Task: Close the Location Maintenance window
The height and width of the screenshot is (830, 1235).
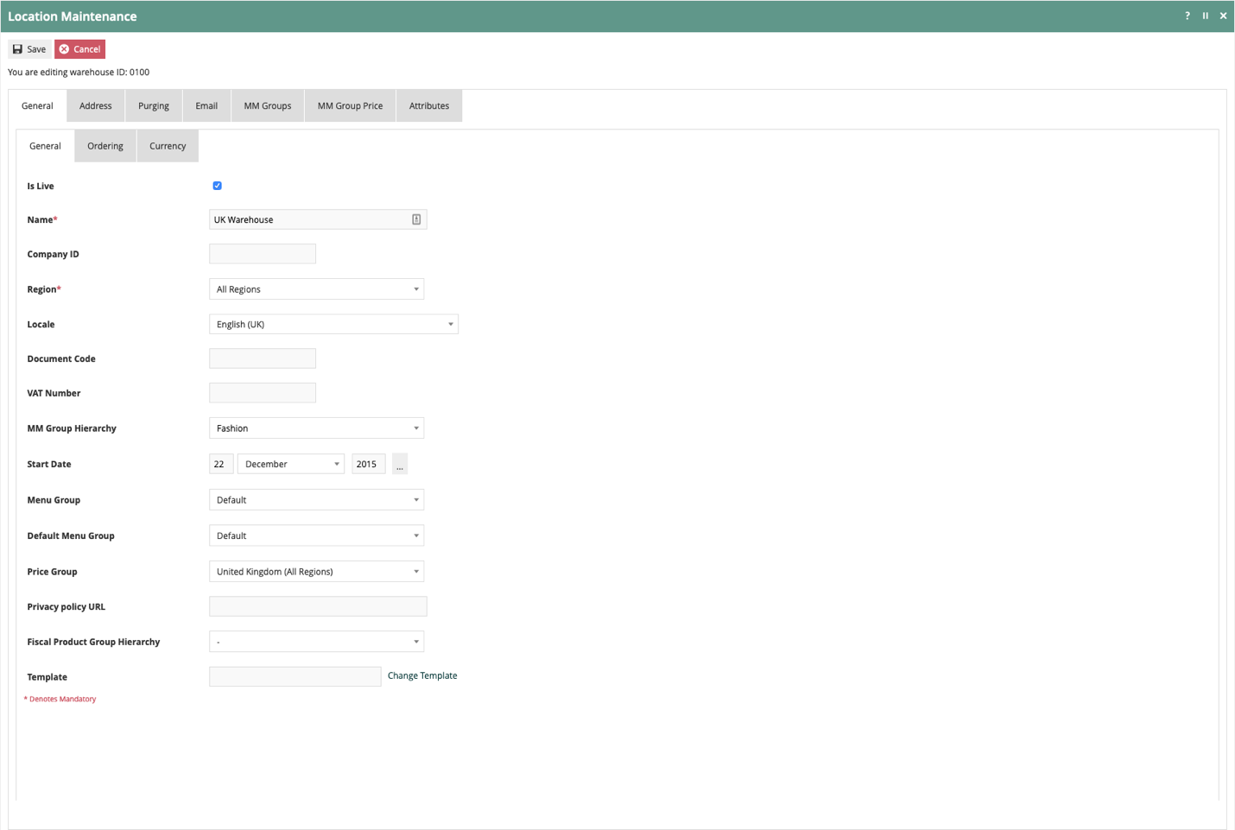Action: coord(1223,16)
